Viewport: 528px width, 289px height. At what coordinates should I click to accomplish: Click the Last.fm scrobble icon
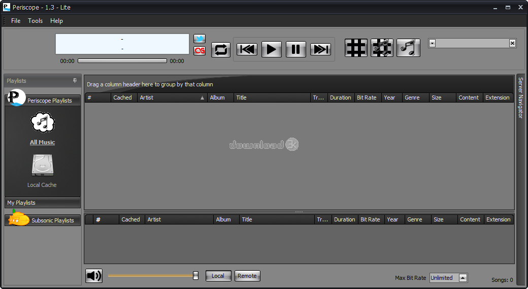[200, 50]
